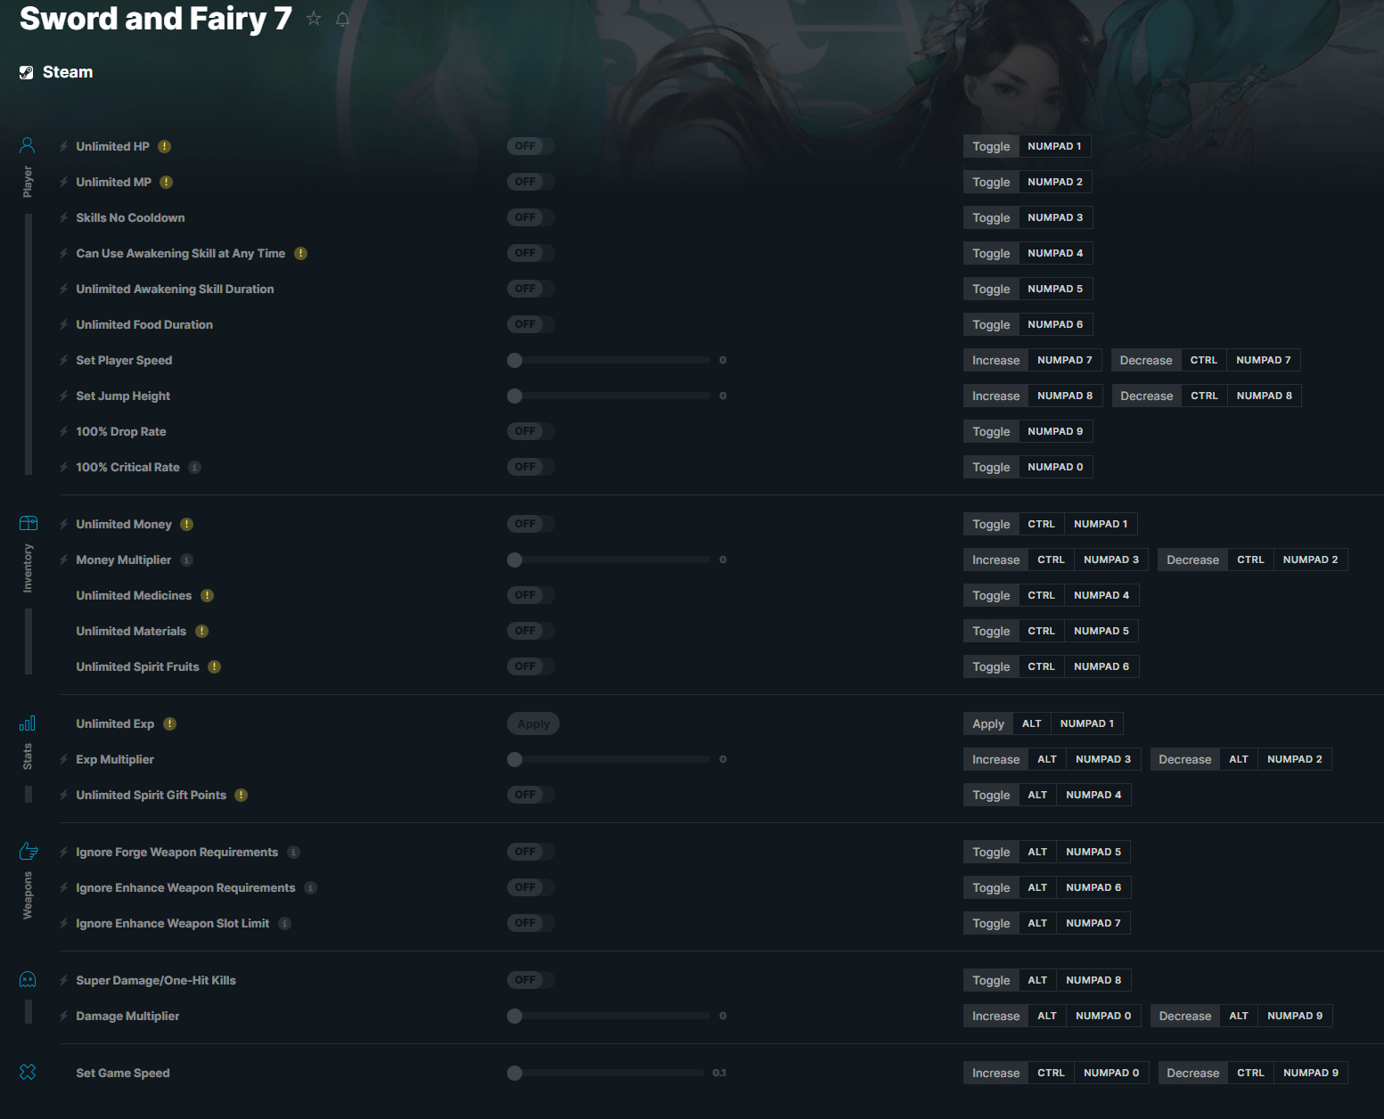Viewport: 1384px width, 1119px height.
Task: Click the Sword and Fairy 7 title
Action: tap(156, 18)
